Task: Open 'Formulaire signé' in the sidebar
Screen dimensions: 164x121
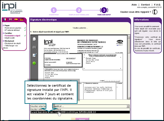Action: pos(12,36)
